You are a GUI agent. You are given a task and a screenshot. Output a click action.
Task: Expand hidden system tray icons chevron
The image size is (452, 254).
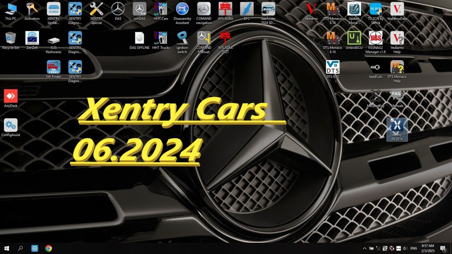click(365, 248)
